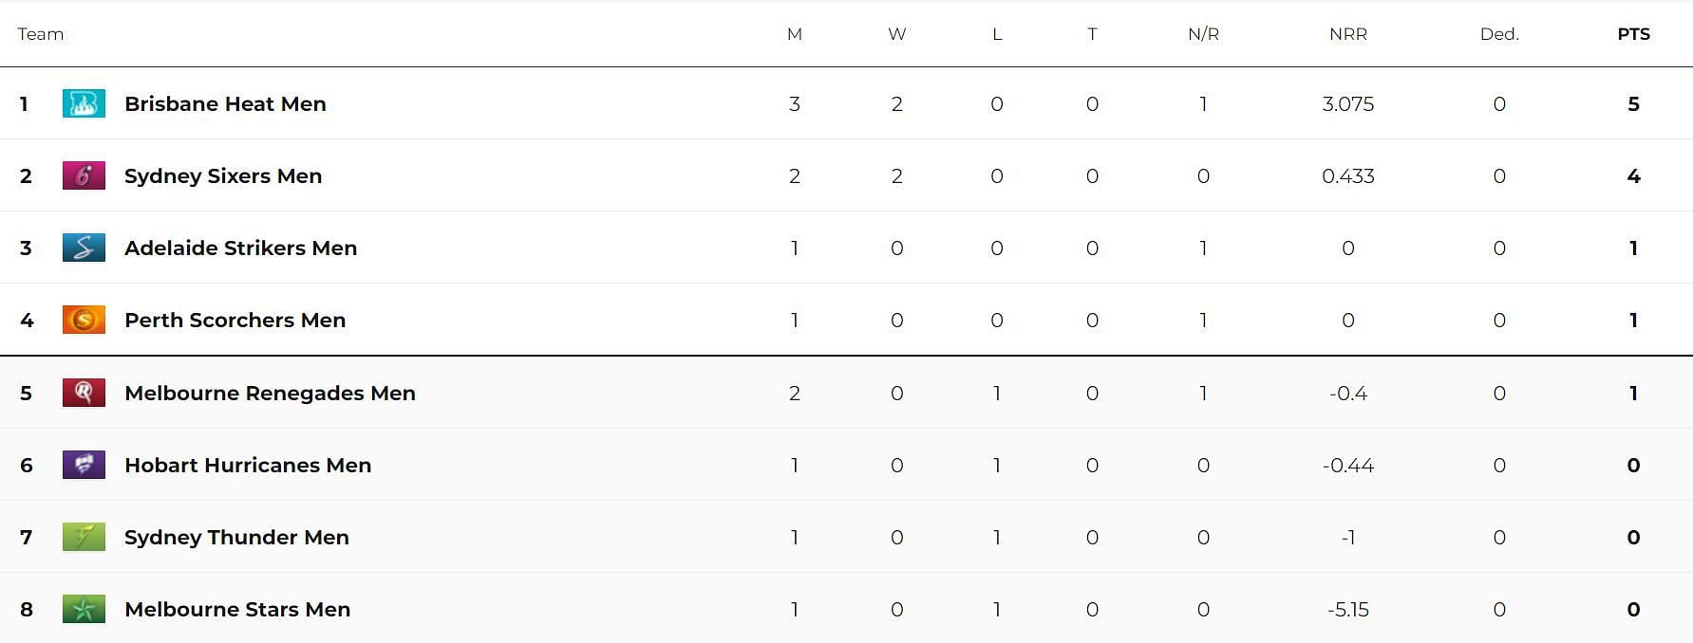Image resolution: width=1693 pixels, height=643 pixels.
Task: Click the Ded. column header
Action: (1499, 34)
